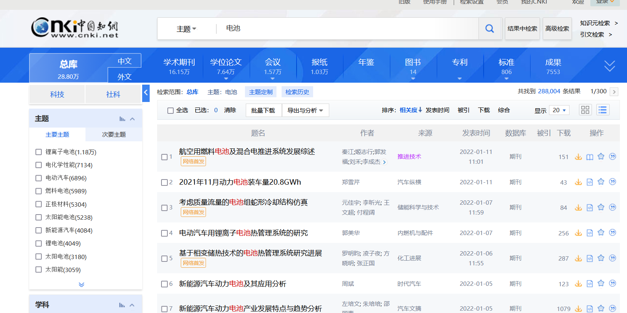Image resolution: width=627 pixels, height=313 pixels.
Task: Open HTML reading for article 2
Action: (x=590, y=182)
